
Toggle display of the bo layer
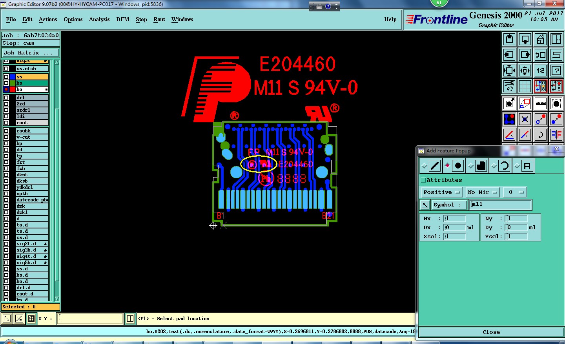[x=6, y=89]
